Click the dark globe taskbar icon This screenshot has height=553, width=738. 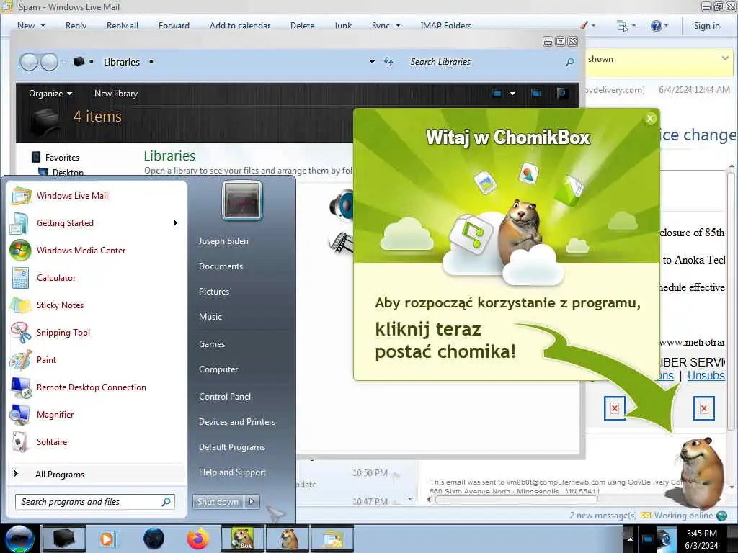pyautogui.click(x=154, y=539)
